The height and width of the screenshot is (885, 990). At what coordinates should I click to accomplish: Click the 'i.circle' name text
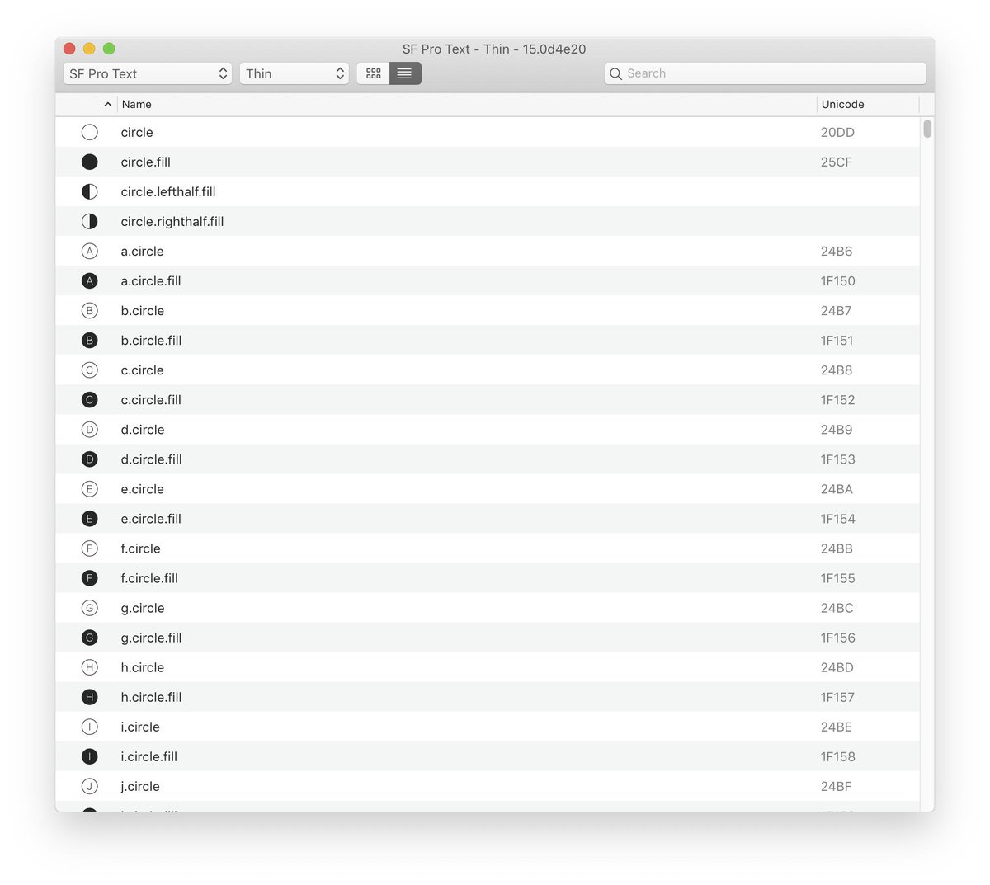[x=140, y=726]
